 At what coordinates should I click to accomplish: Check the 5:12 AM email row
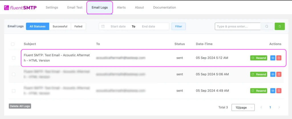pos(14,58)
